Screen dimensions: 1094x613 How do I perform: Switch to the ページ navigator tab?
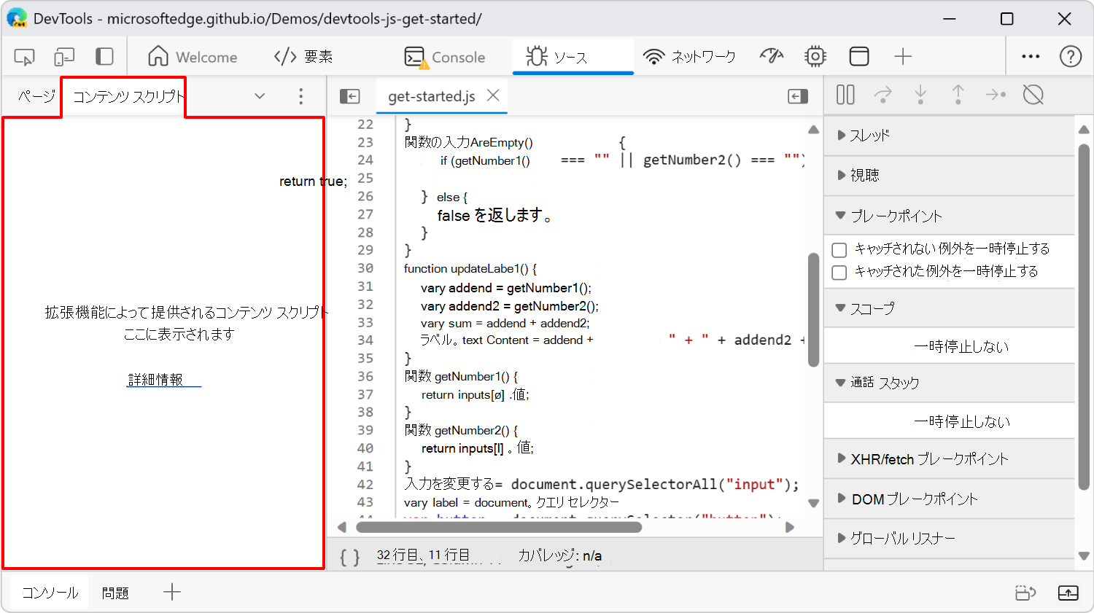[x=36, y=96]
